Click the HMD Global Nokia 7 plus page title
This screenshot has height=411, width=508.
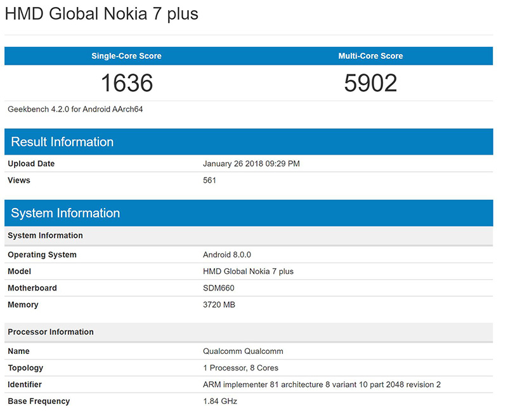(101, 14)
